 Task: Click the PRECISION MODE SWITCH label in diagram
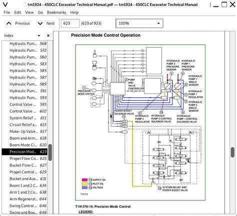[x=86, y=93]
